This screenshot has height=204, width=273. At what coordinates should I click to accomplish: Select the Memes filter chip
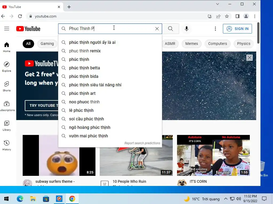(x=191, y=44)
